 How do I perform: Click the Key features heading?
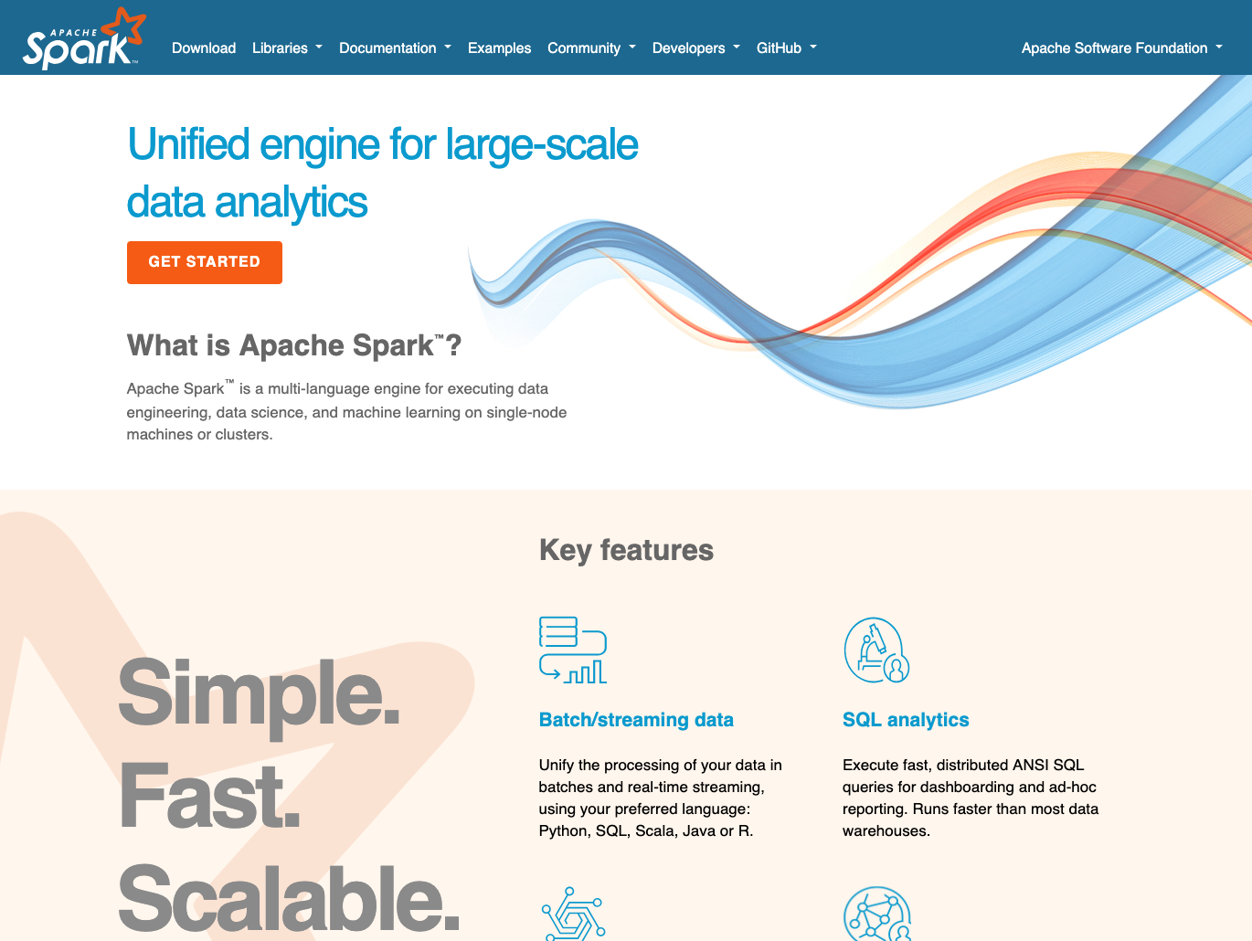[x=626, y=550]
